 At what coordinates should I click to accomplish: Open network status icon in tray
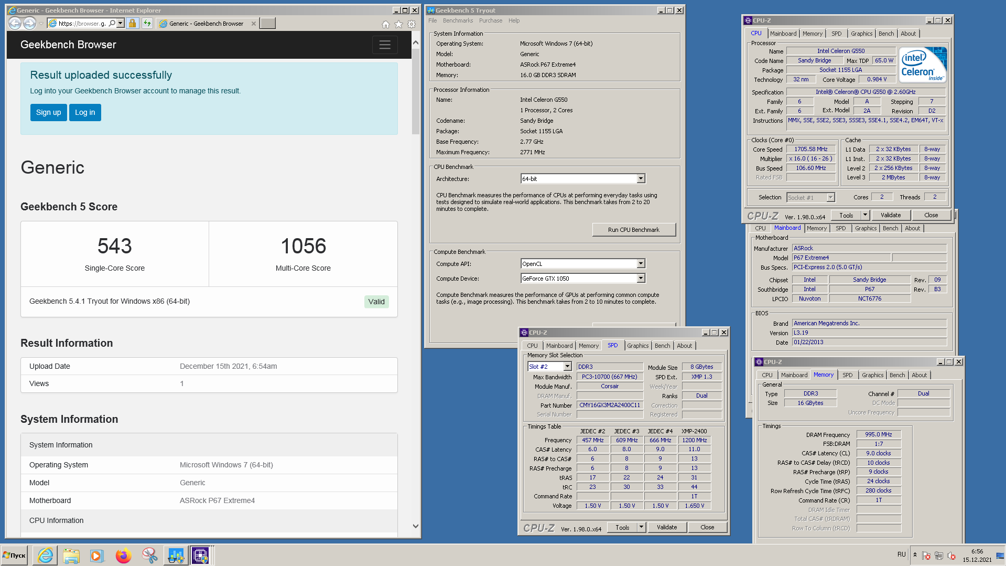939,556
